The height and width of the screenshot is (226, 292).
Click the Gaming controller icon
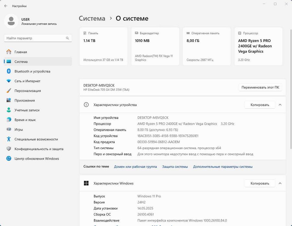(9, 129)
